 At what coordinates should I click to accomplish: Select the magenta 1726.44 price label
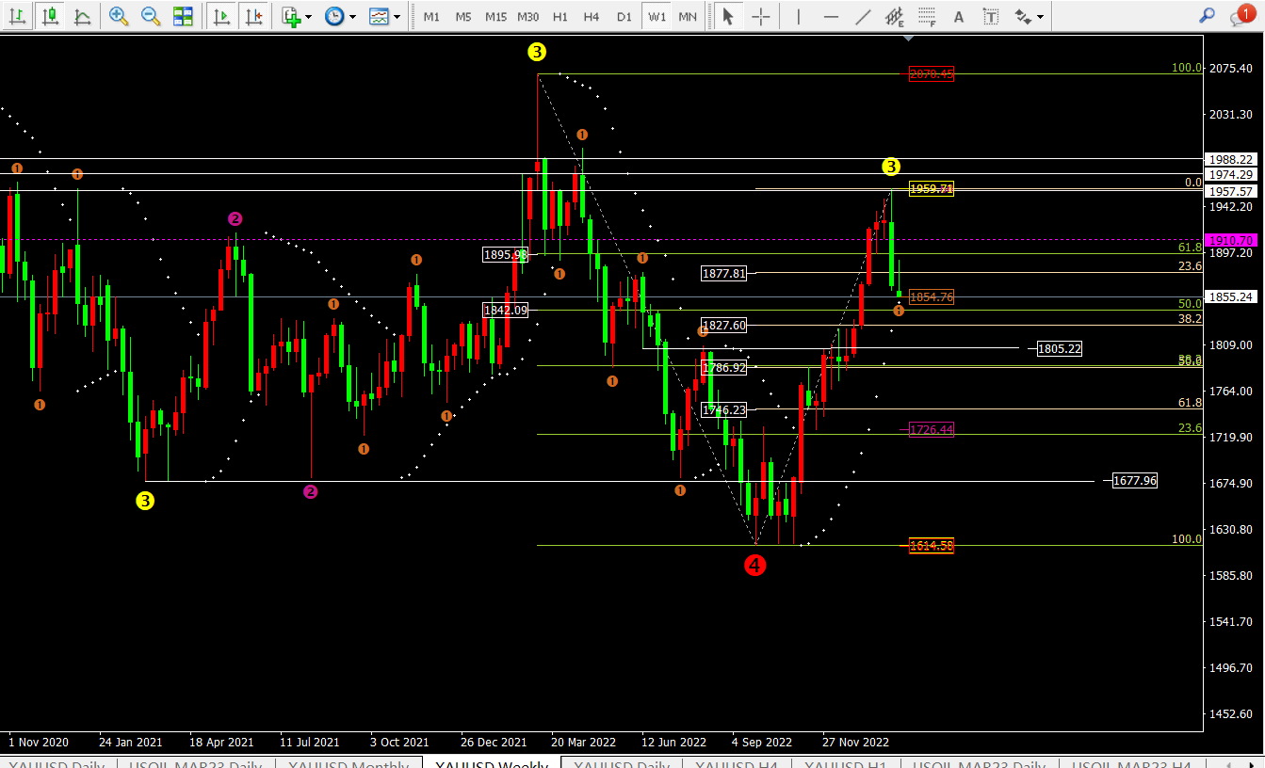point(932,429)
